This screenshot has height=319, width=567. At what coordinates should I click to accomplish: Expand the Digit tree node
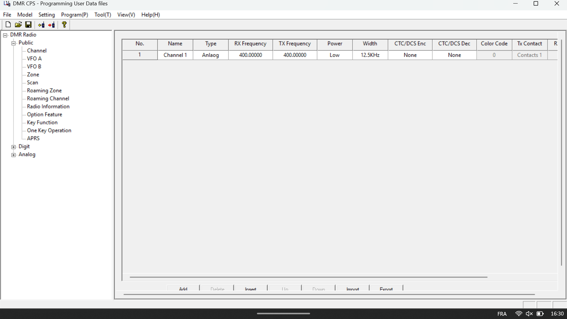coord(14,147)
